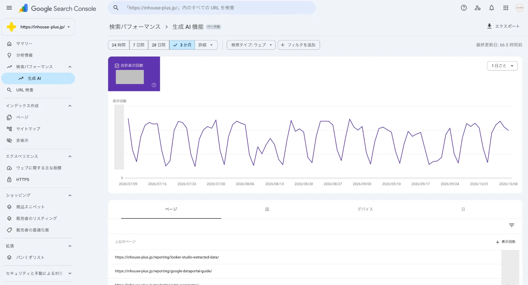Open user and permission settings icon
The width and height of the screenshot is (528, 285).
[x=478, y=8]
